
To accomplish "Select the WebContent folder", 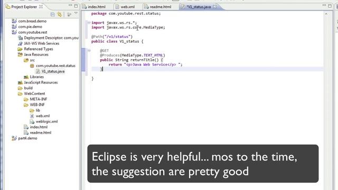I will point(34,94).
